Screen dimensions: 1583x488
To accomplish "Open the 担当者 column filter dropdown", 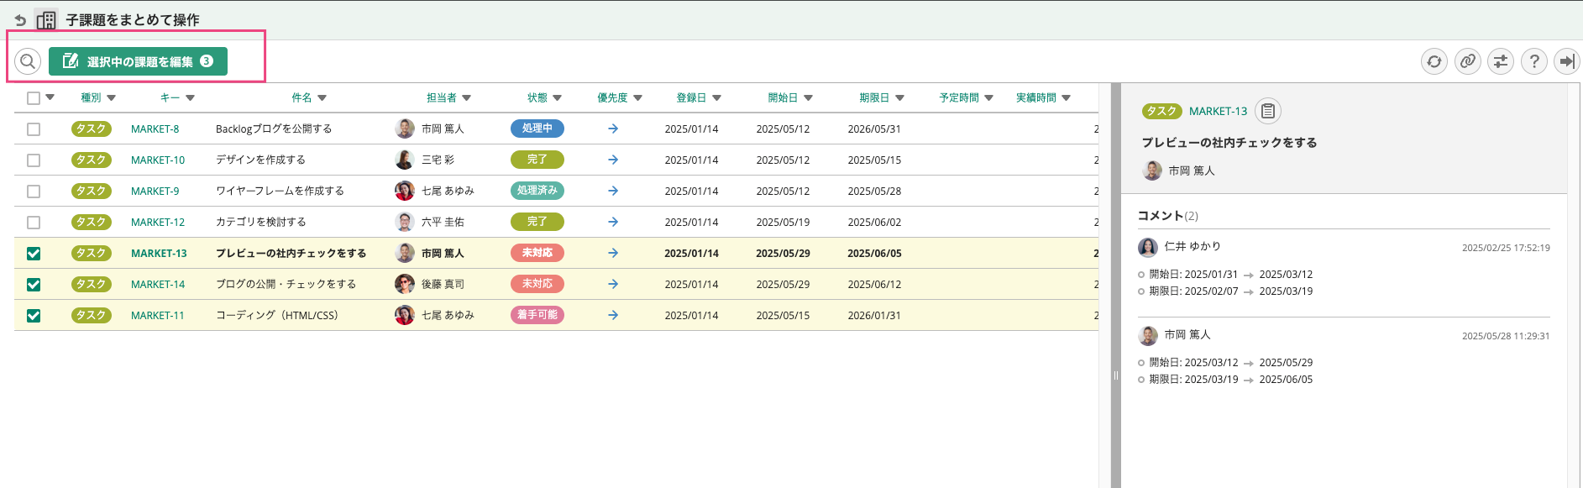I will coord(467,98).
